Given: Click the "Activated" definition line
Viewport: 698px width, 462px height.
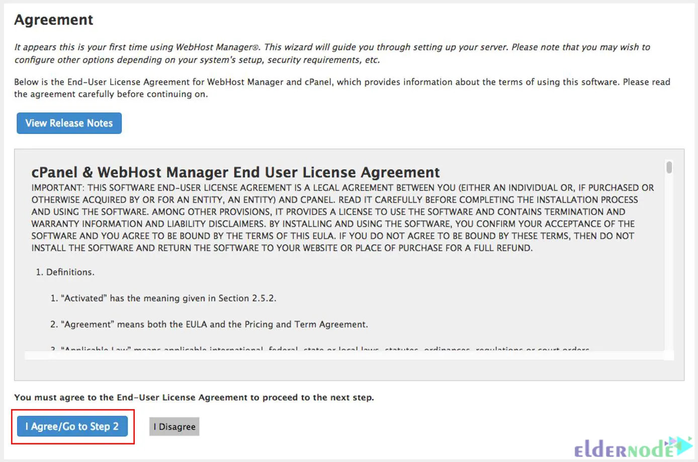Looking at the screenshot, I should [163, 298].
